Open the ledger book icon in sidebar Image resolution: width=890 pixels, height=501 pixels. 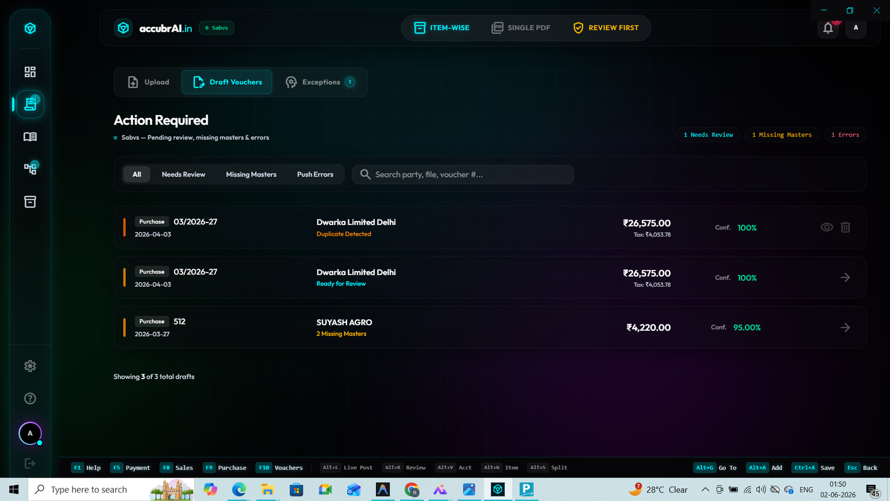[30, 137]
